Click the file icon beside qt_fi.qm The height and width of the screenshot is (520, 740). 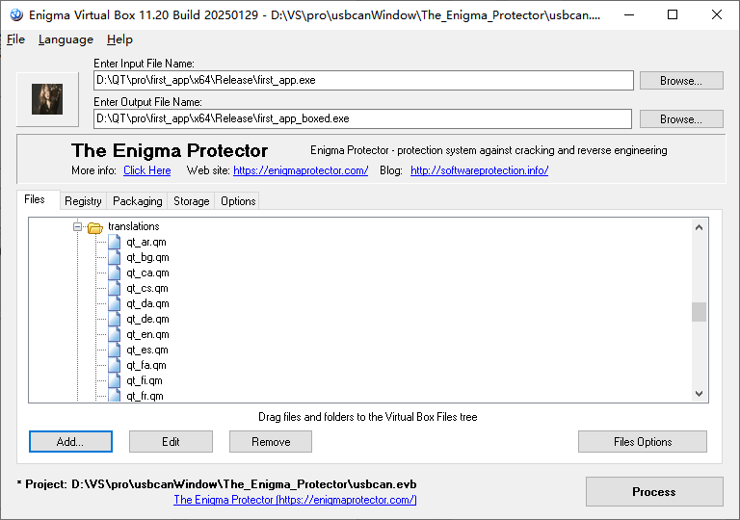tap(115, 380)
